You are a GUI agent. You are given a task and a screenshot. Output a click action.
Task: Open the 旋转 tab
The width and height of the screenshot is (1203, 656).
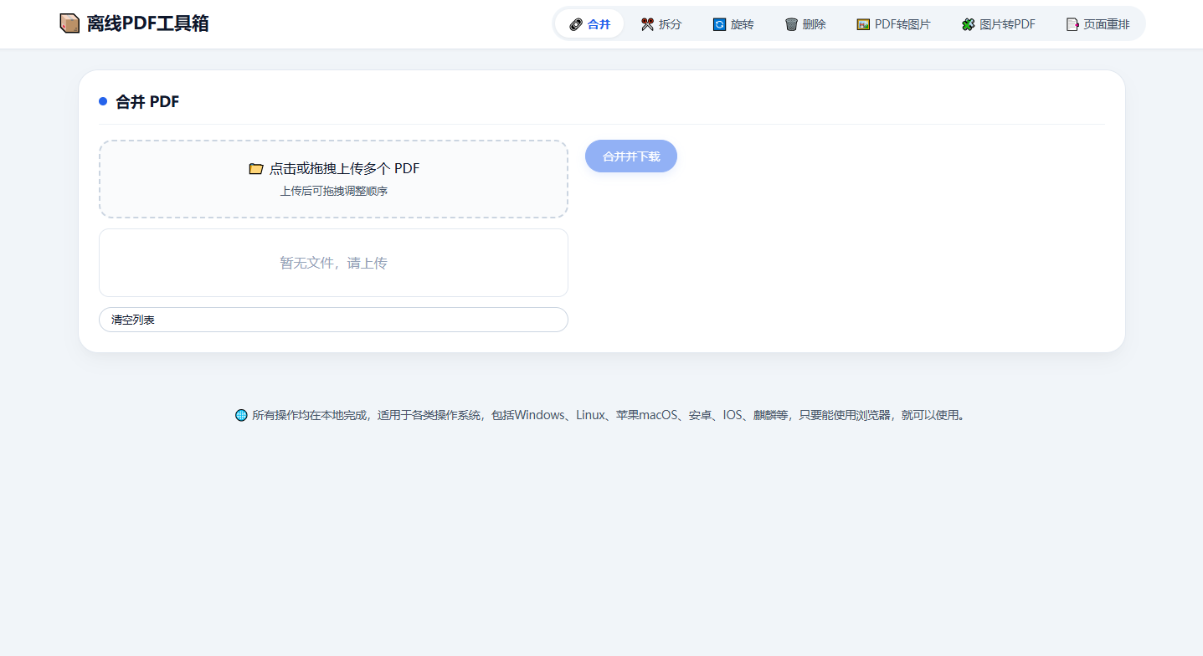[x=733, y=24]
